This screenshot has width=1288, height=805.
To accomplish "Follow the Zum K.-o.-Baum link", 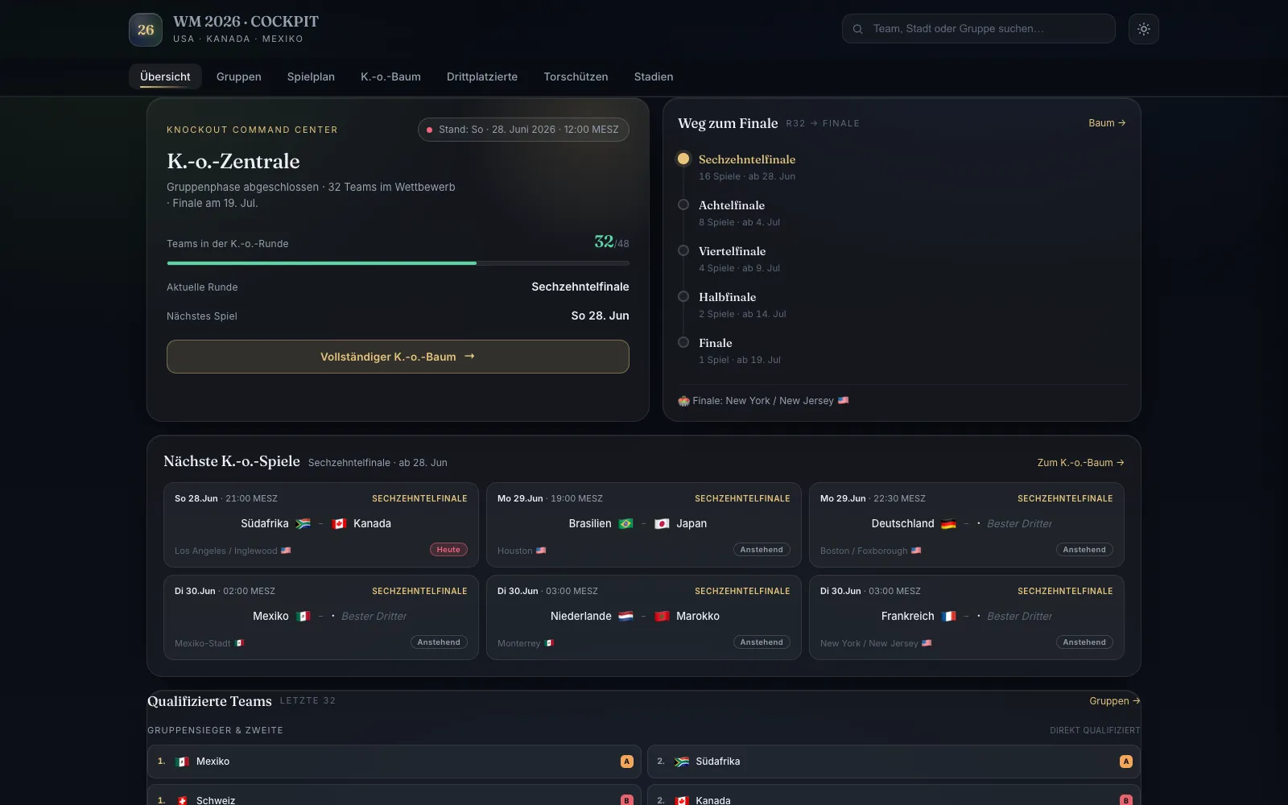I will tap(1080, 463).
